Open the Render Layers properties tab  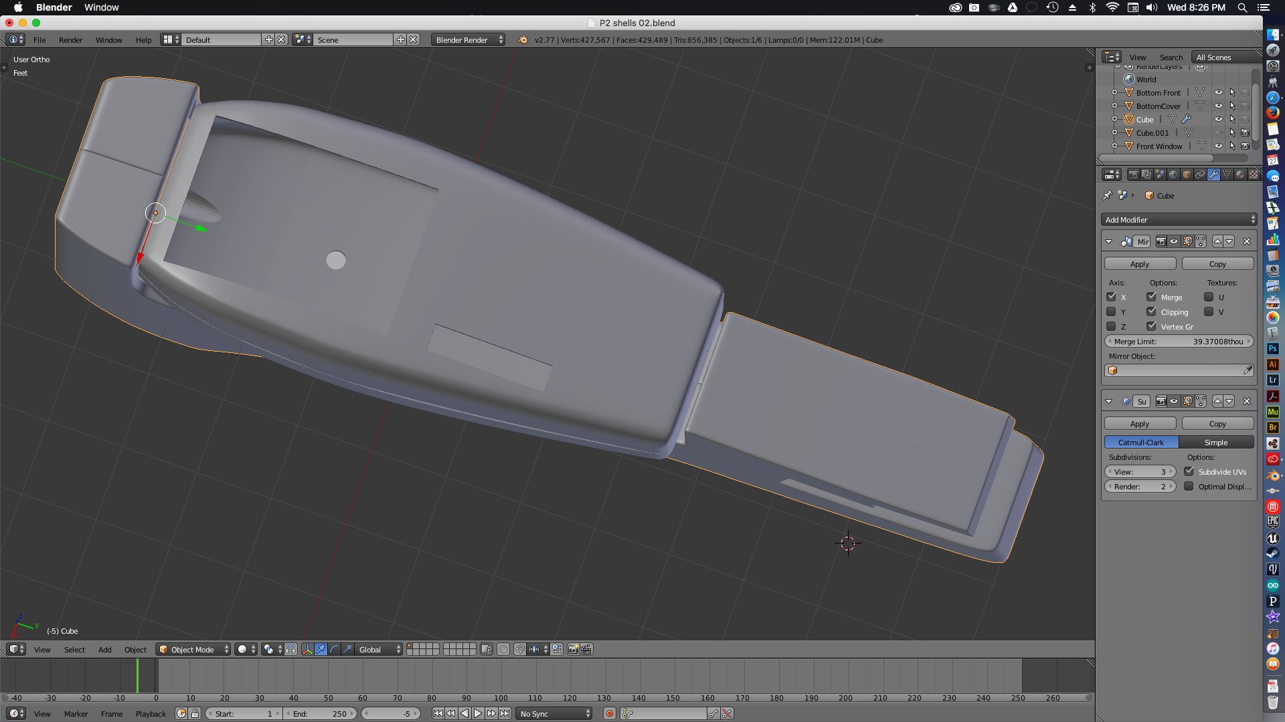click(1146, 174)
